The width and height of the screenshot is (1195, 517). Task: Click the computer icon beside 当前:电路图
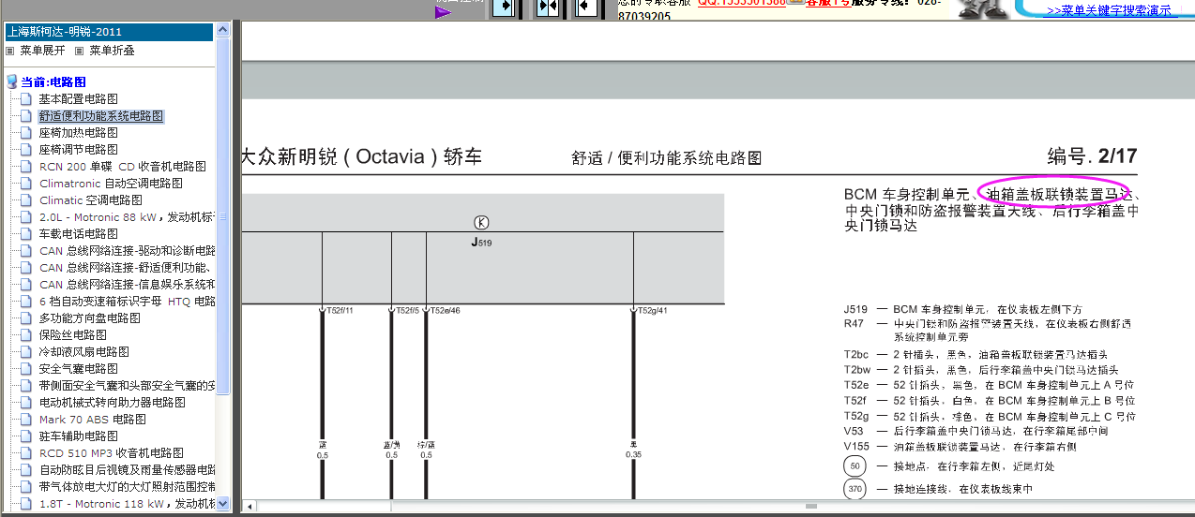(11, 82)
